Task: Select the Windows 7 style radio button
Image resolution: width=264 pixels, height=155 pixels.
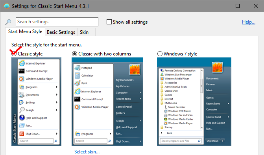Action: 160,54
